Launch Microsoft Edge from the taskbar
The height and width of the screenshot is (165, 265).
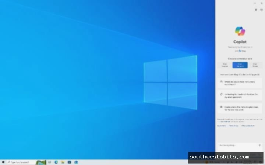pos(56,162)
